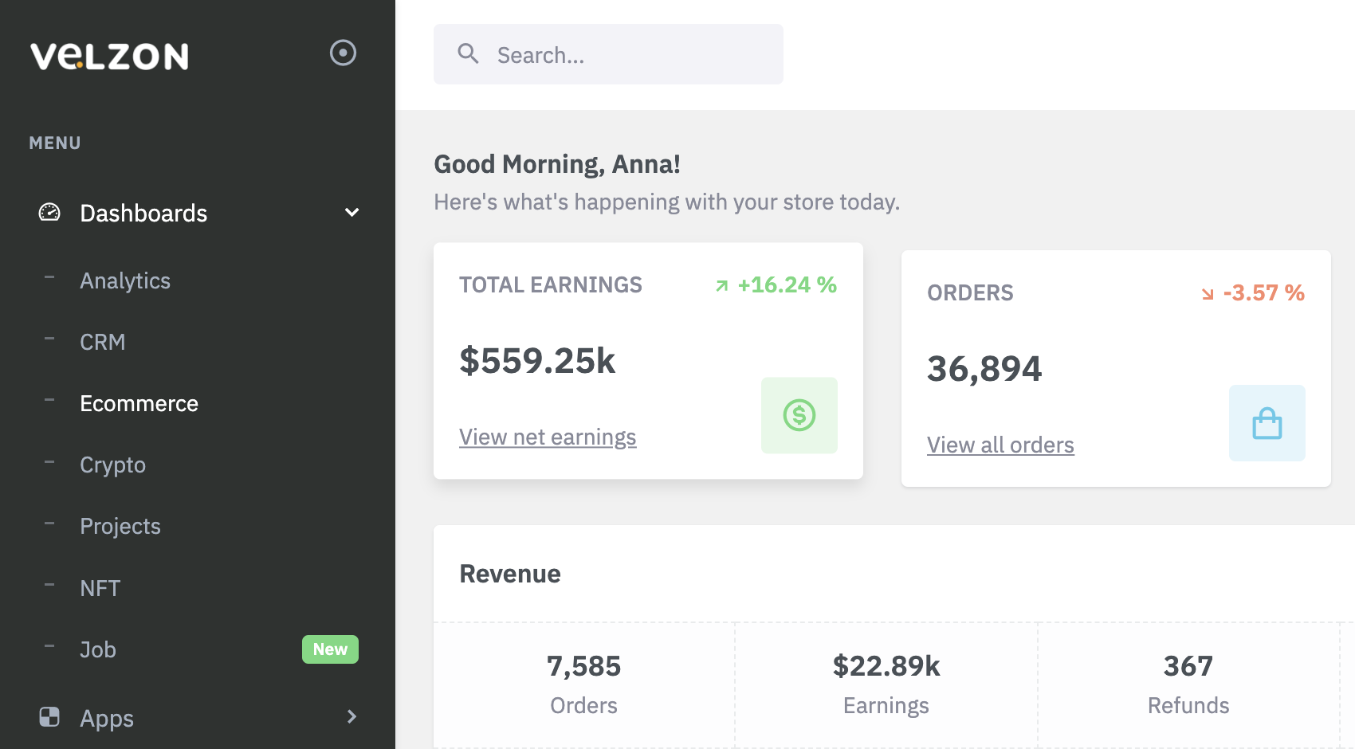Open the Job dashboard item
Viewport: 1355px width, 749px height.
[97, 649]
